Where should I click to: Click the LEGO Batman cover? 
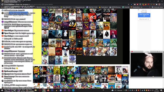[x=91, y=70]
